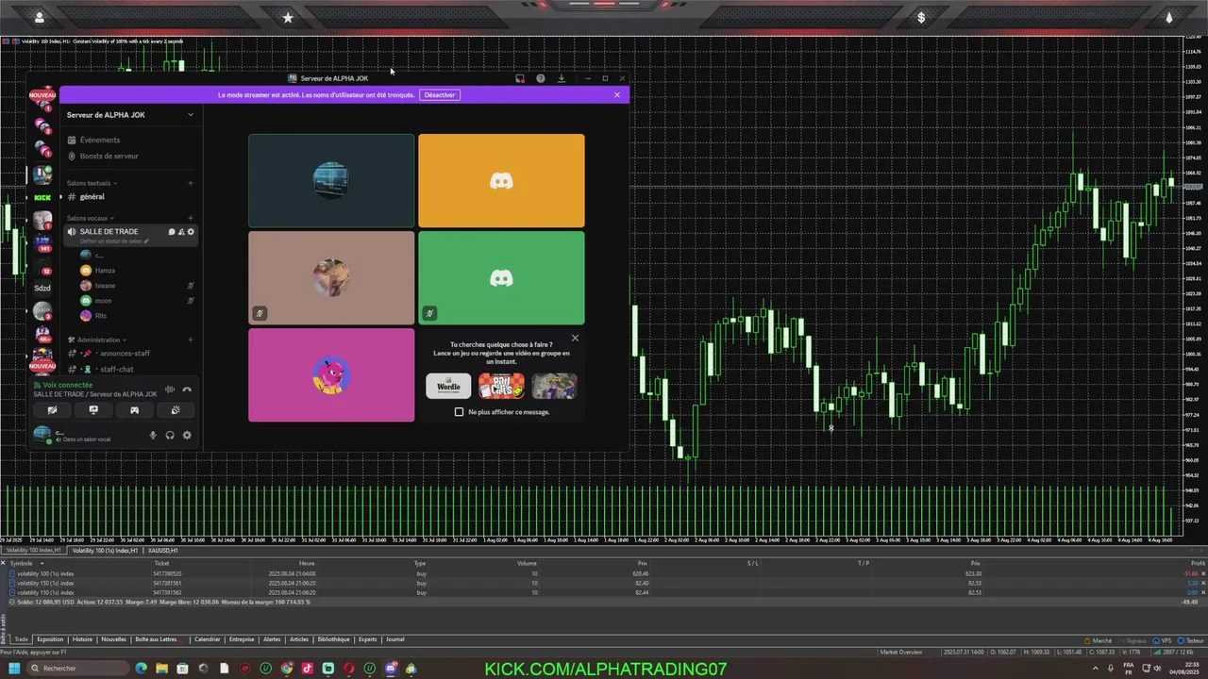The image size is (1208, 679).
Task: Select orange participant video tile
Action: coord(501,181)
